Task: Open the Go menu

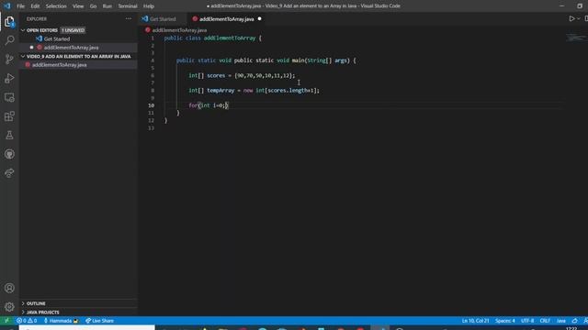Action: 93,6
